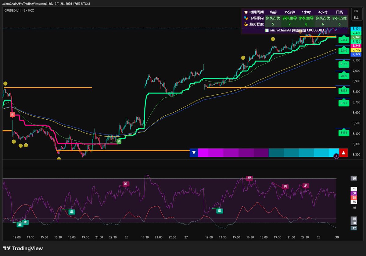Screen dimensions: 366x256
Task: Click the 9,325 price label
Action: pyautogui.click(x=356, y=41)
